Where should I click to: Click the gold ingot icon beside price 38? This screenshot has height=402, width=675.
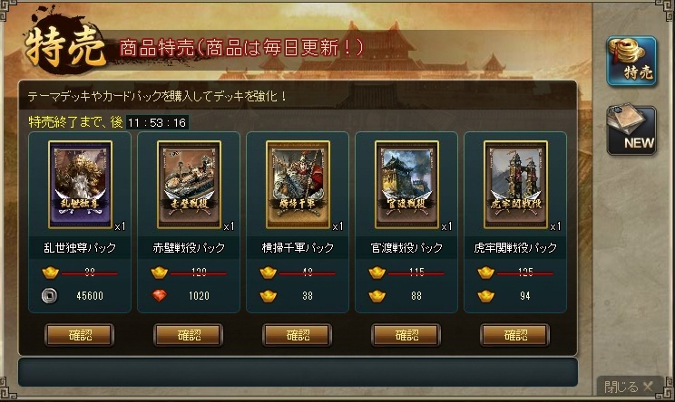[x=269, y=296]
